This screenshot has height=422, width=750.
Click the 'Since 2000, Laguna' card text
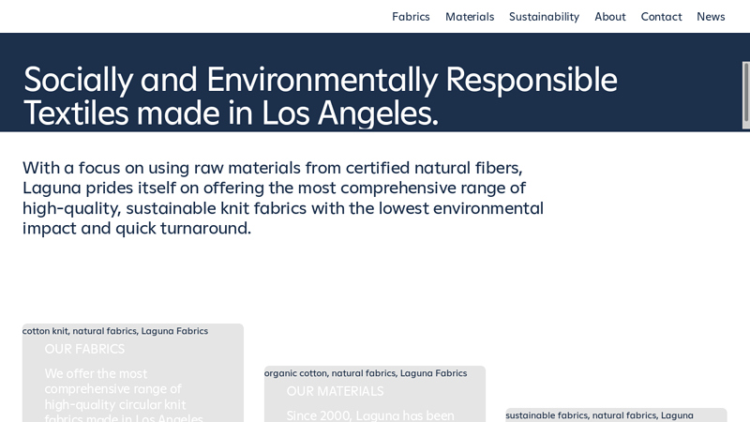tap(369, 415)
